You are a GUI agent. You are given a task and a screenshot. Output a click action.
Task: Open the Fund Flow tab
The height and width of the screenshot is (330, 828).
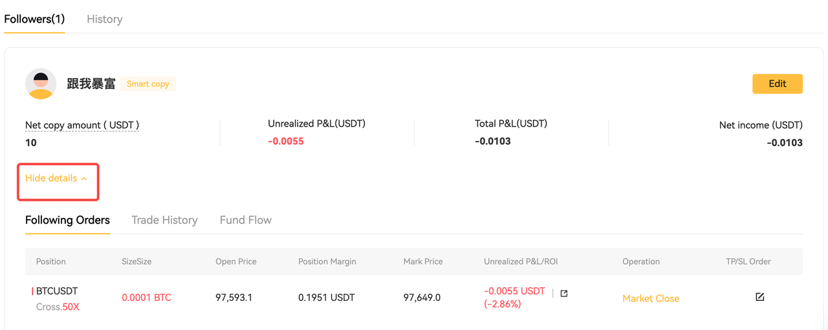pyautogui.click(x=246, y=220)
